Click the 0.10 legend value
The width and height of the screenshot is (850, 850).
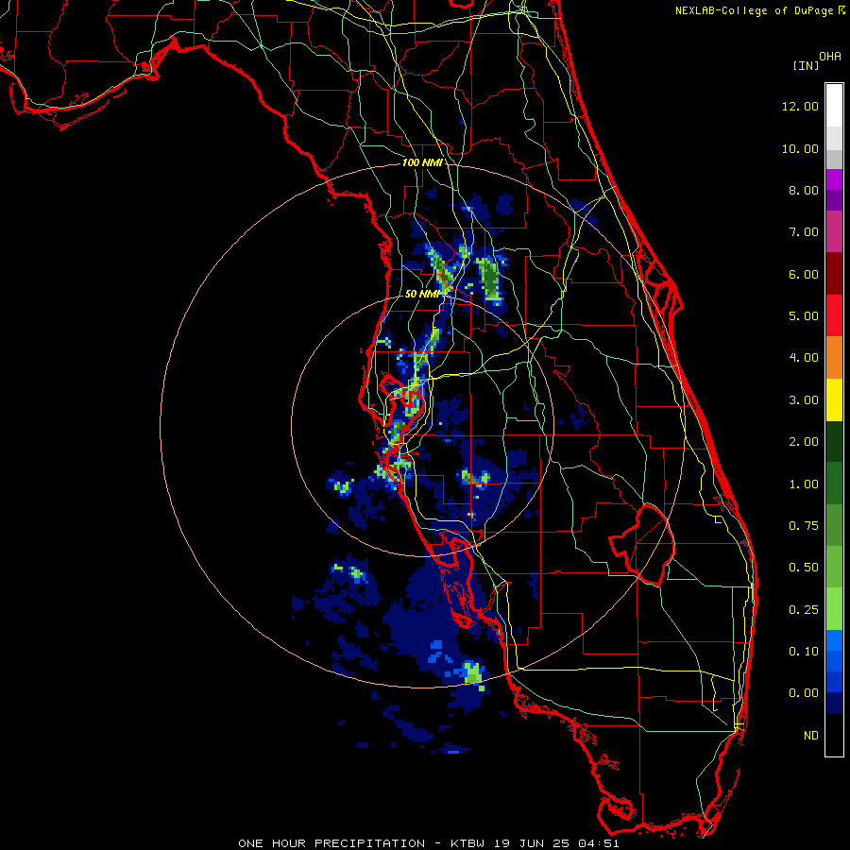coord(804,652)
